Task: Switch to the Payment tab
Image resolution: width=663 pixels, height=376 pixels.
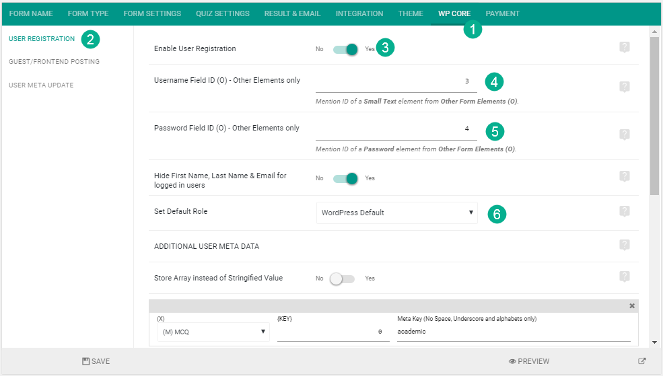Action: click(x=502, y=13)
